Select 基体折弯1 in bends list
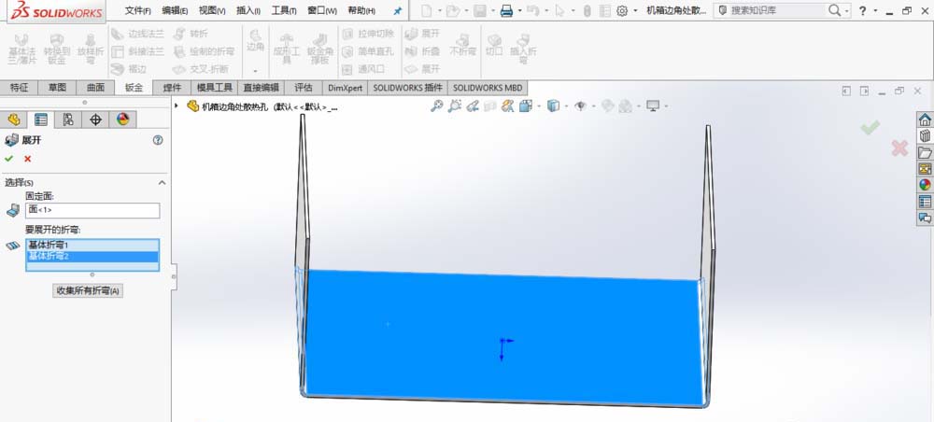Screen dimensions: 934x422 [x=92, y=246]
